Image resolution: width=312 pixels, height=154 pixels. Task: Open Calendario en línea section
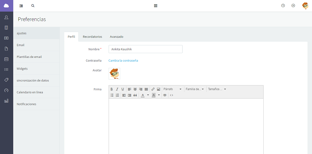[37, 92]
